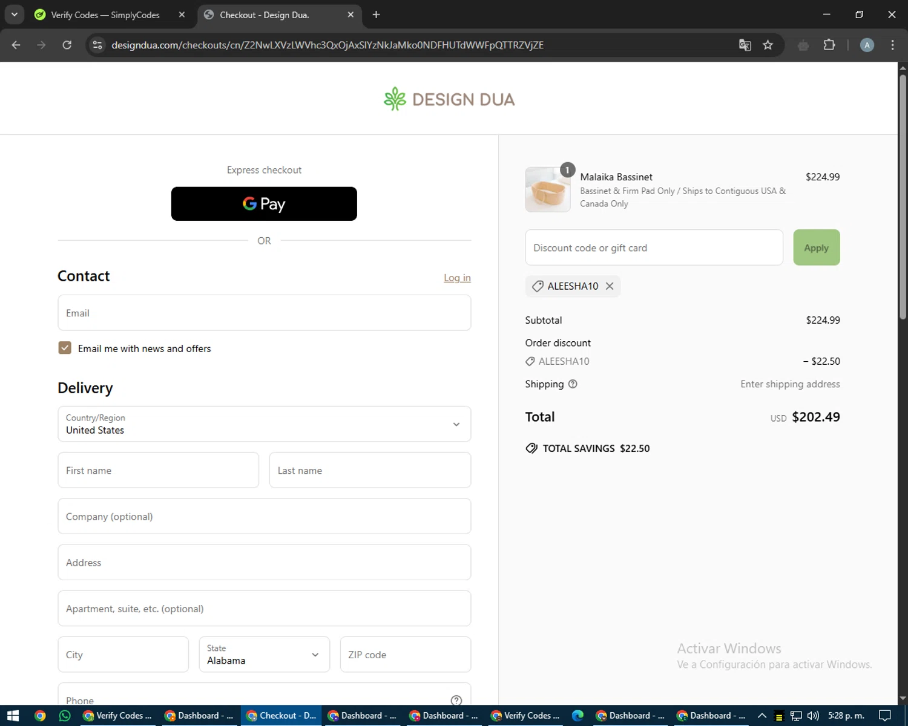Viewport: 908px width, 726px height.
Task: Open Microsoft Edge from the taskbar
Action: pyautogui.click(x=577, y=716)
